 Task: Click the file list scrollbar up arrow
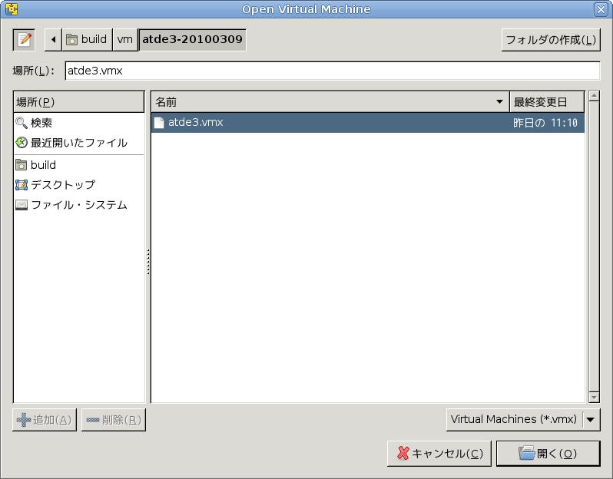point(594,96)
